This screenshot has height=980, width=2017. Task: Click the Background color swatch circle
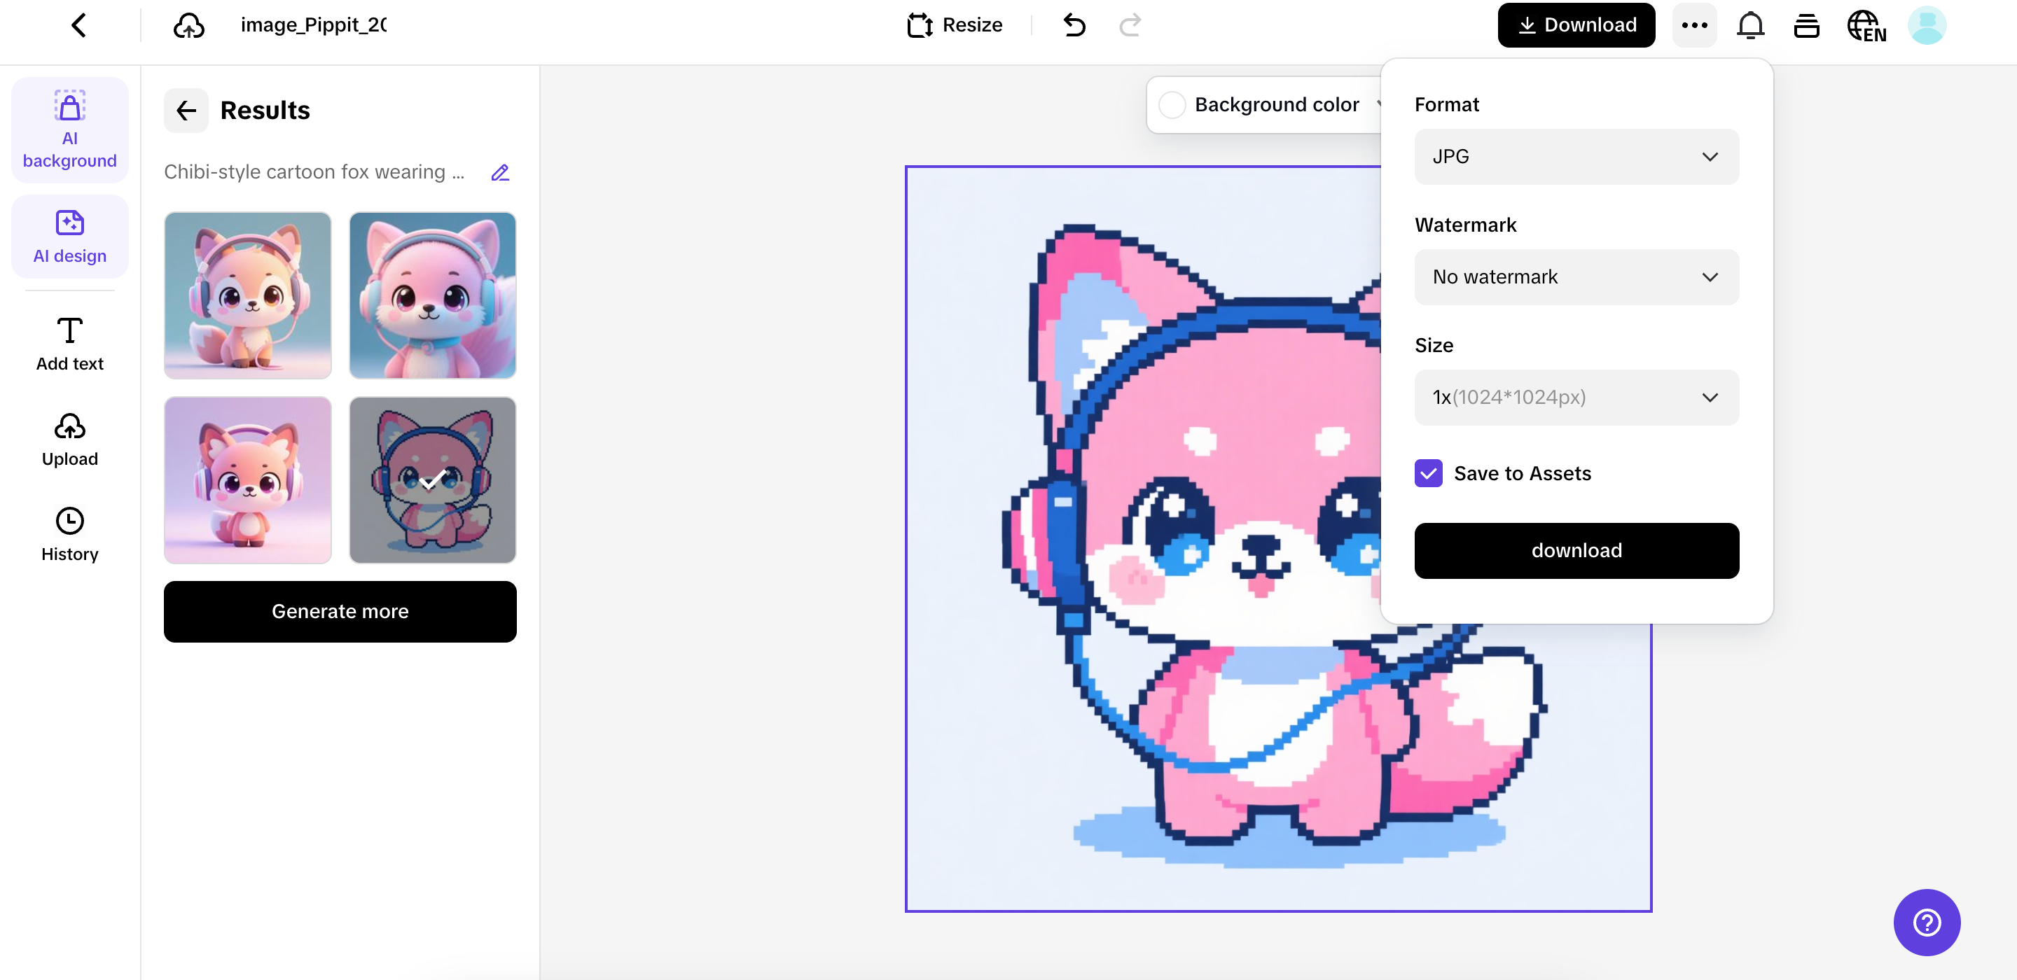tap(1172, 105)
